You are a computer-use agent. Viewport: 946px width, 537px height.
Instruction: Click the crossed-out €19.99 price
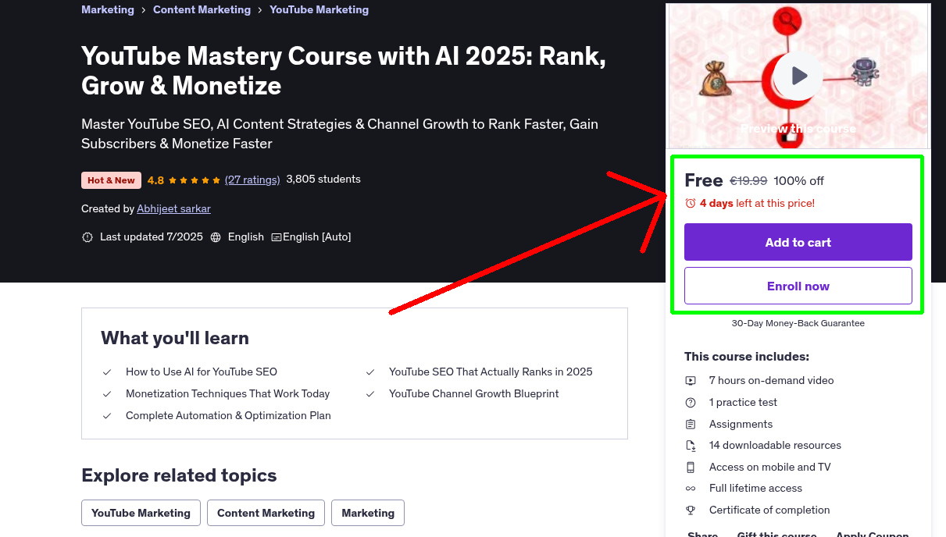coord(748,181)
